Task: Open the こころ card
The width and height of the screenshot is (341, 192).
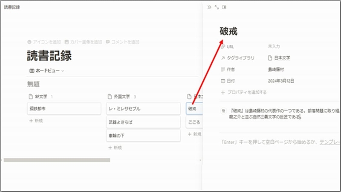Action: point(194,122)
